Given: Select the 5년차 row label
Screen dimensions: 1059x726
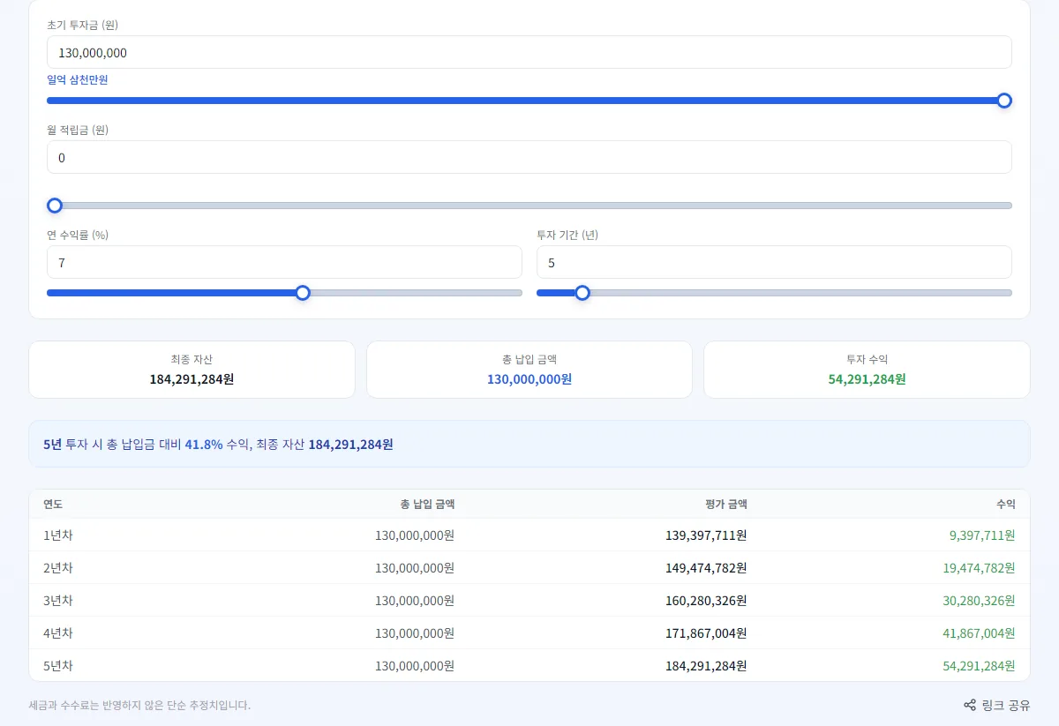Looking at the screenshot, I should (58, 666).
